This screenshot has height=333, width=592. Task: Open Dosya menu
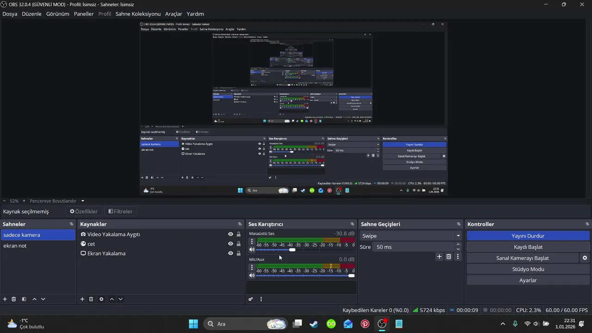pos(10,14)
